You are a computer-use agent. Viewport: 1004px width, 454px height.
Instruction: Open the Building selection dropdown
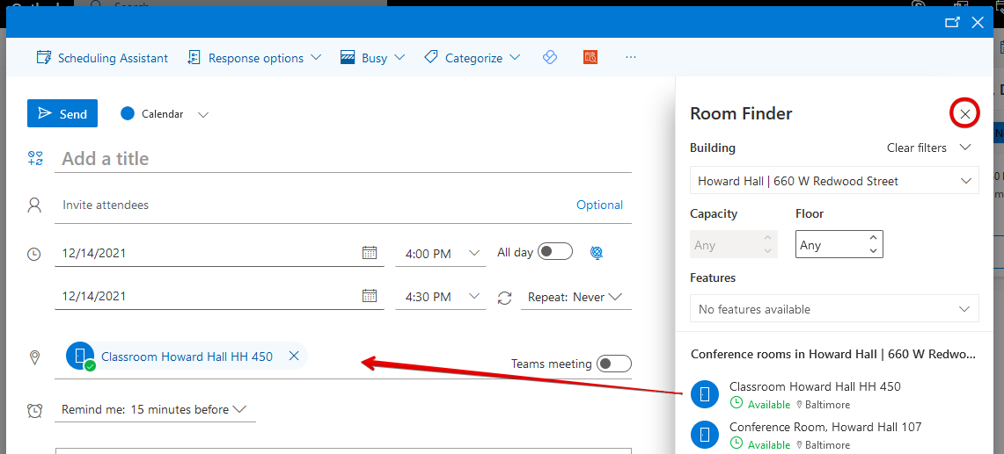pos(834,181)
